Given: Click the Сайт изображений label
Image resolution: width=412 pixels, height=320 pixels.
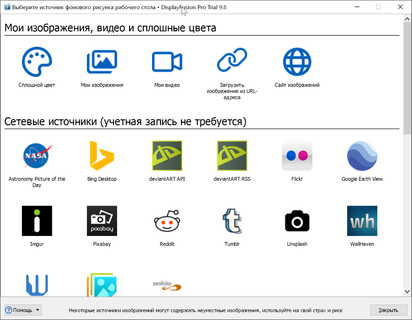Looking at the screenshot, I should [297, 85].
